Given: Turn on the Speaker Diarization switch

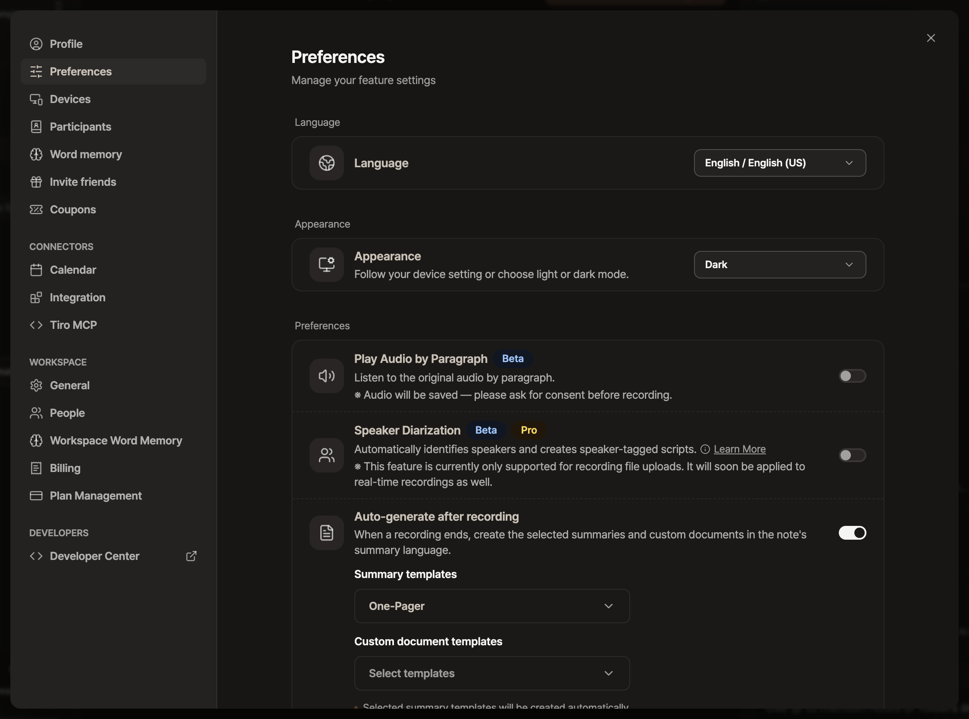Looking at the screenshot, I should click(852, 455).
